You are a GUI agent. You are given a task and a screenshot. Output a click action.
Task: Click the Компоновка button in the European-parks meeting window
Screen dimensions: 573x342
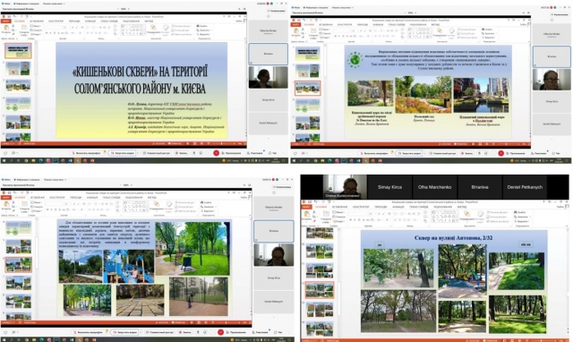click(x=560, y=14)
